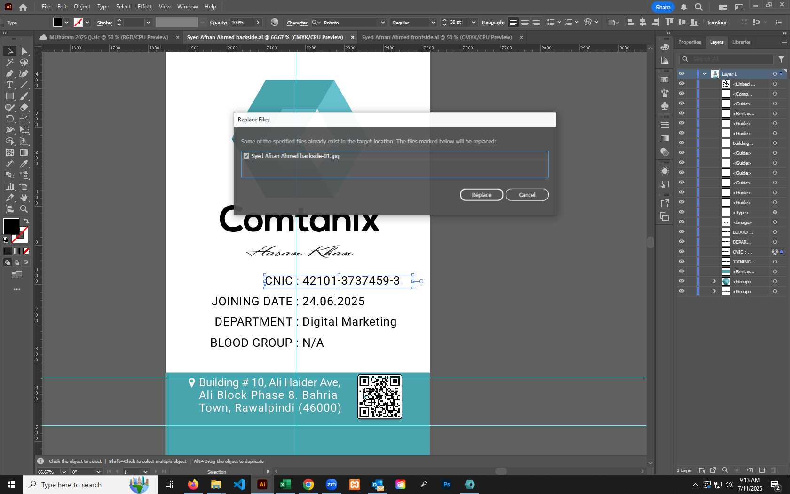This screenshot has width=790, height=494.
Task: Select the Hand tool
Action: [24, 198]
